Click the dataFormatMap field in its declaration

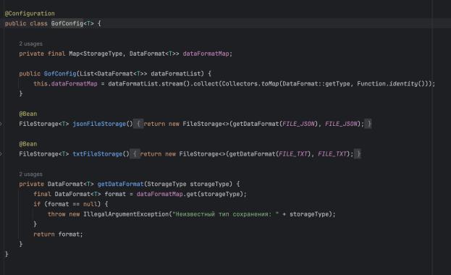click(x=206, y=54)
